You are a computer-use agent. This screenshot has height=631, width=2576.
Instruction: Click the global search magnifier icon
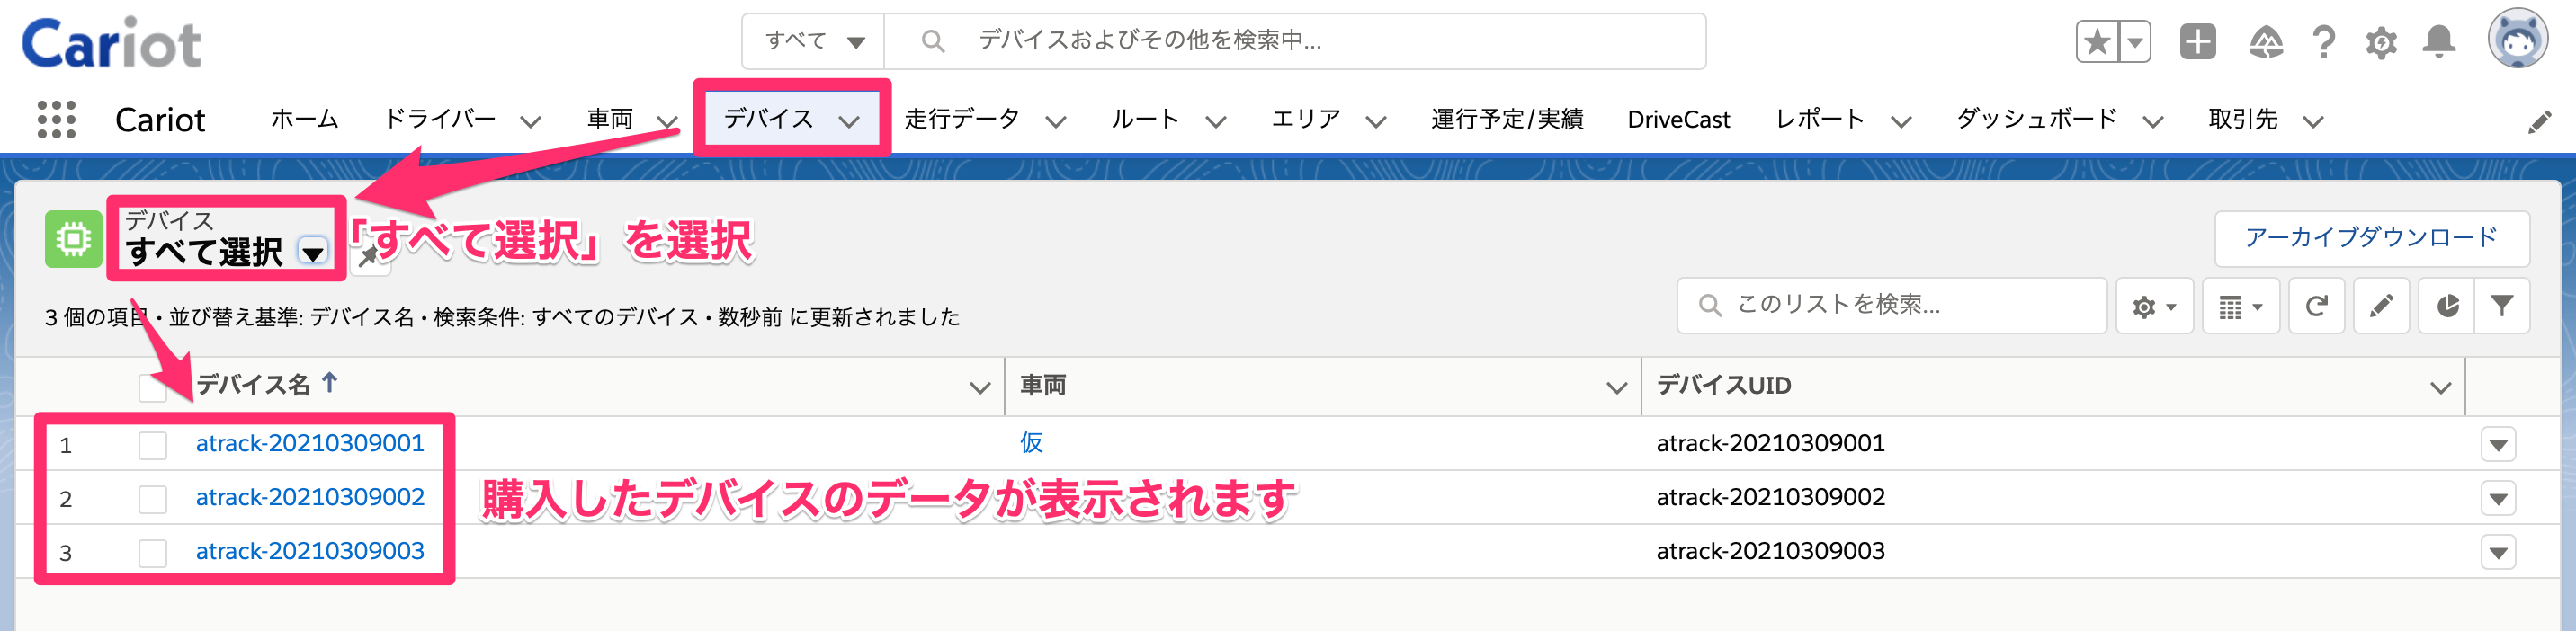click(x=932, y=41)
